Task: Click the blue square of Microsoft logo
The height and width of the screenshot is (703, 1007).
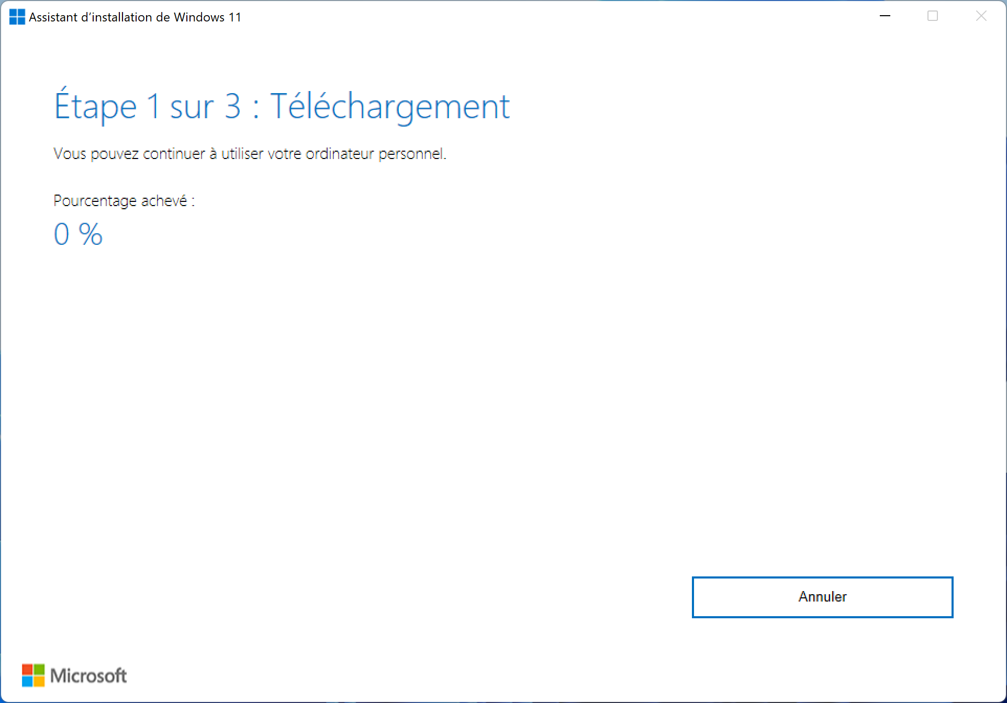Action: (x=27, y=681)
